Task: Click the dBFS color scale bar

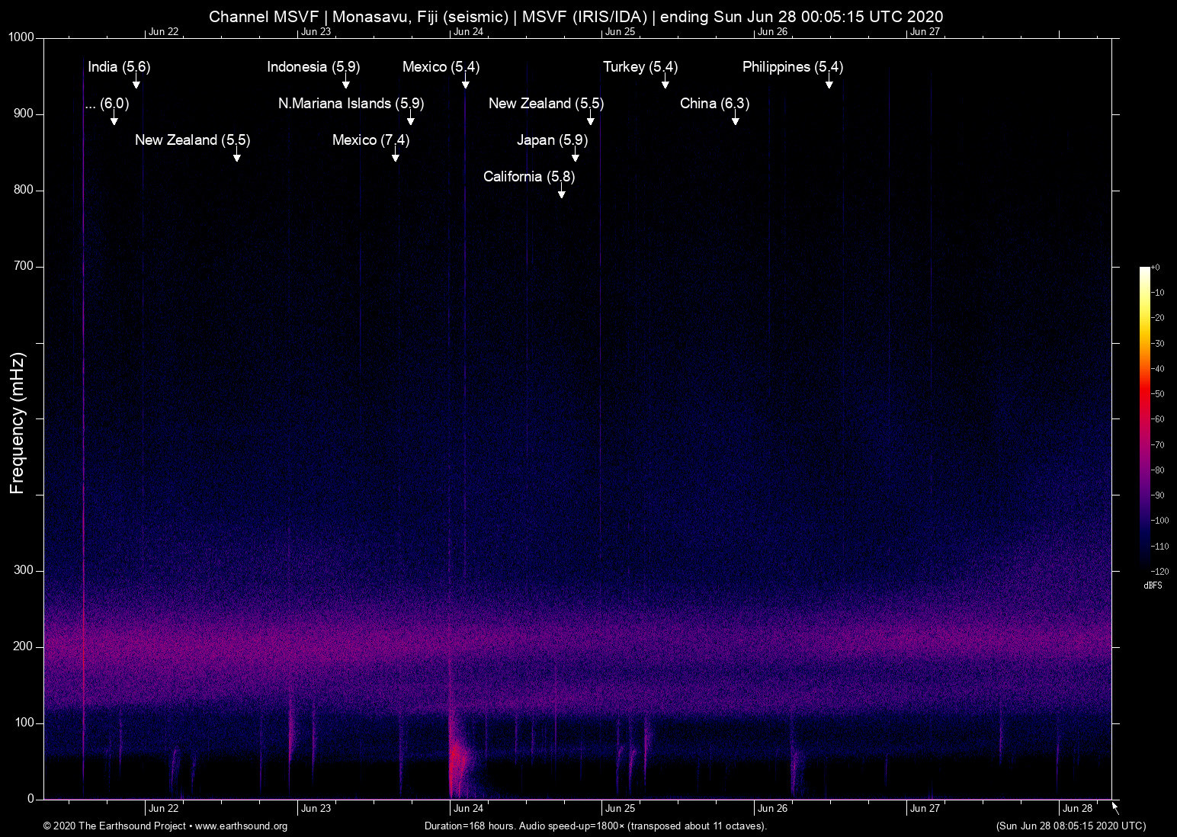Action: click(x=1144, y=418)
